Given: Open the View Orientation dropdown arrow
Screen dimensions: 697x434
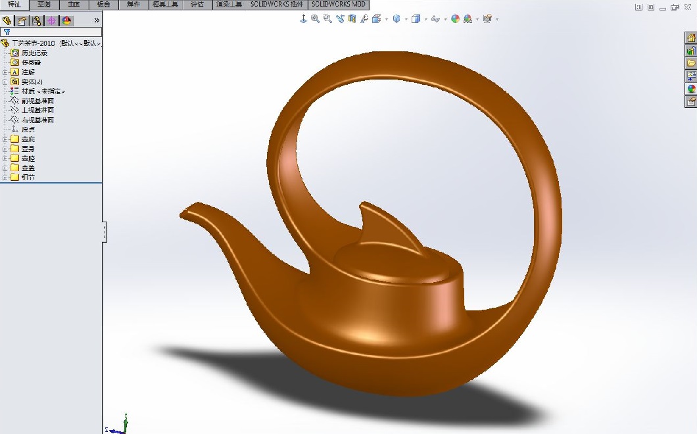Looking at the screenshot, I should [386, 19].
